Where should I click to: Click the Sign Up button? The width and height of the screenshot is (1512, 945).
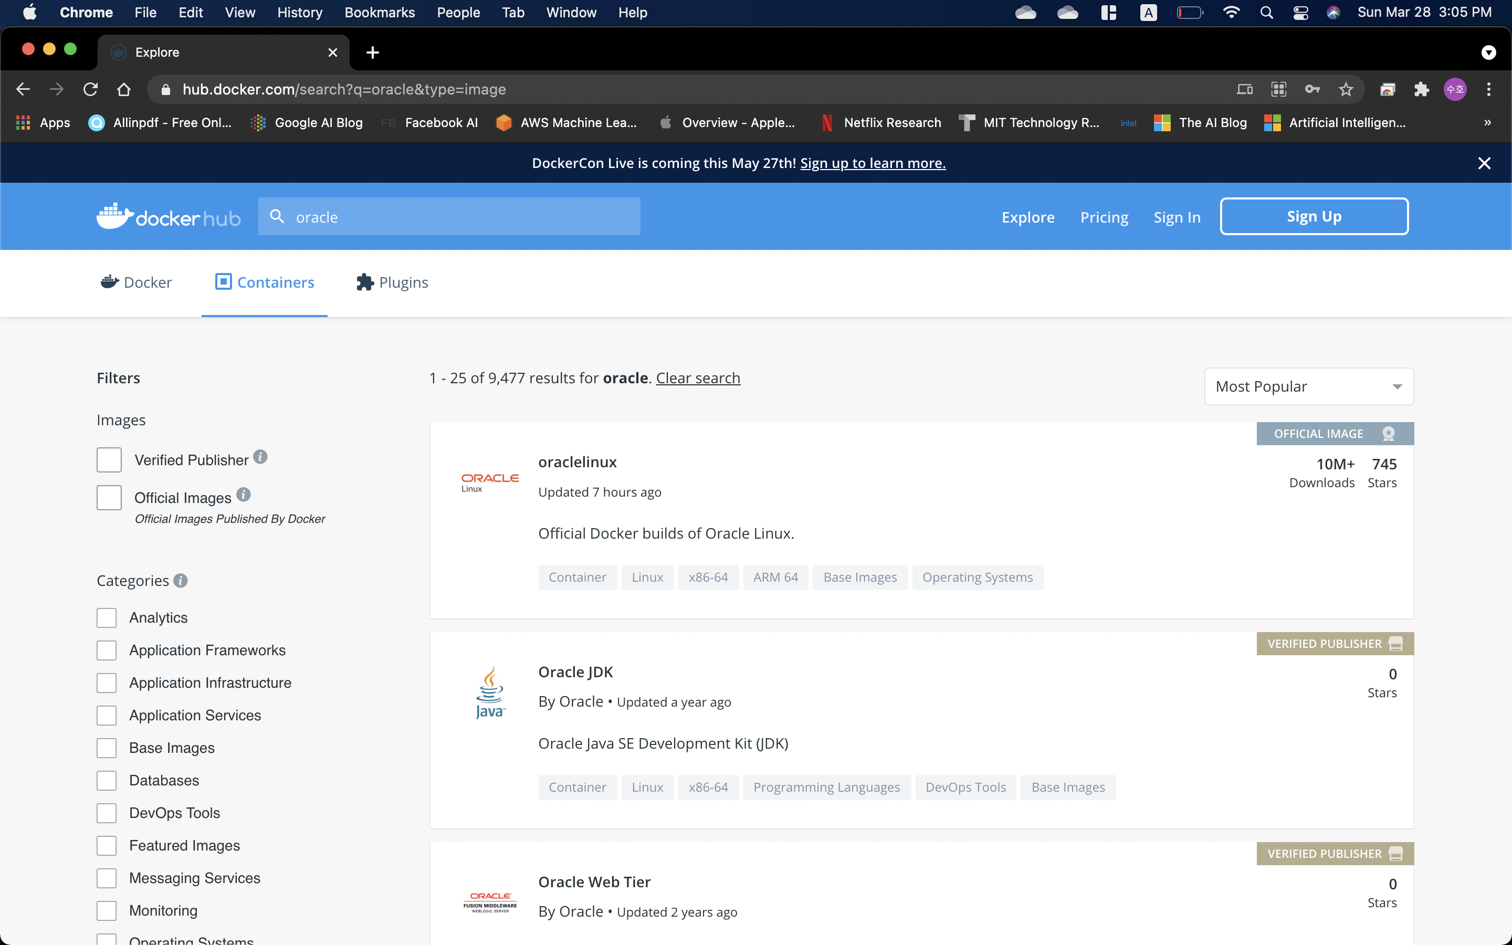pos(1314,216)
